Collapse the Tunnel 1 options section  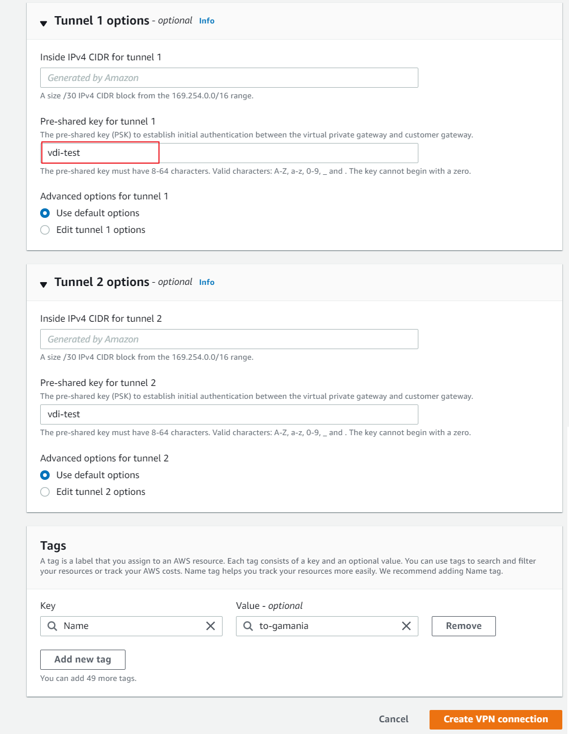click(44, 23)
